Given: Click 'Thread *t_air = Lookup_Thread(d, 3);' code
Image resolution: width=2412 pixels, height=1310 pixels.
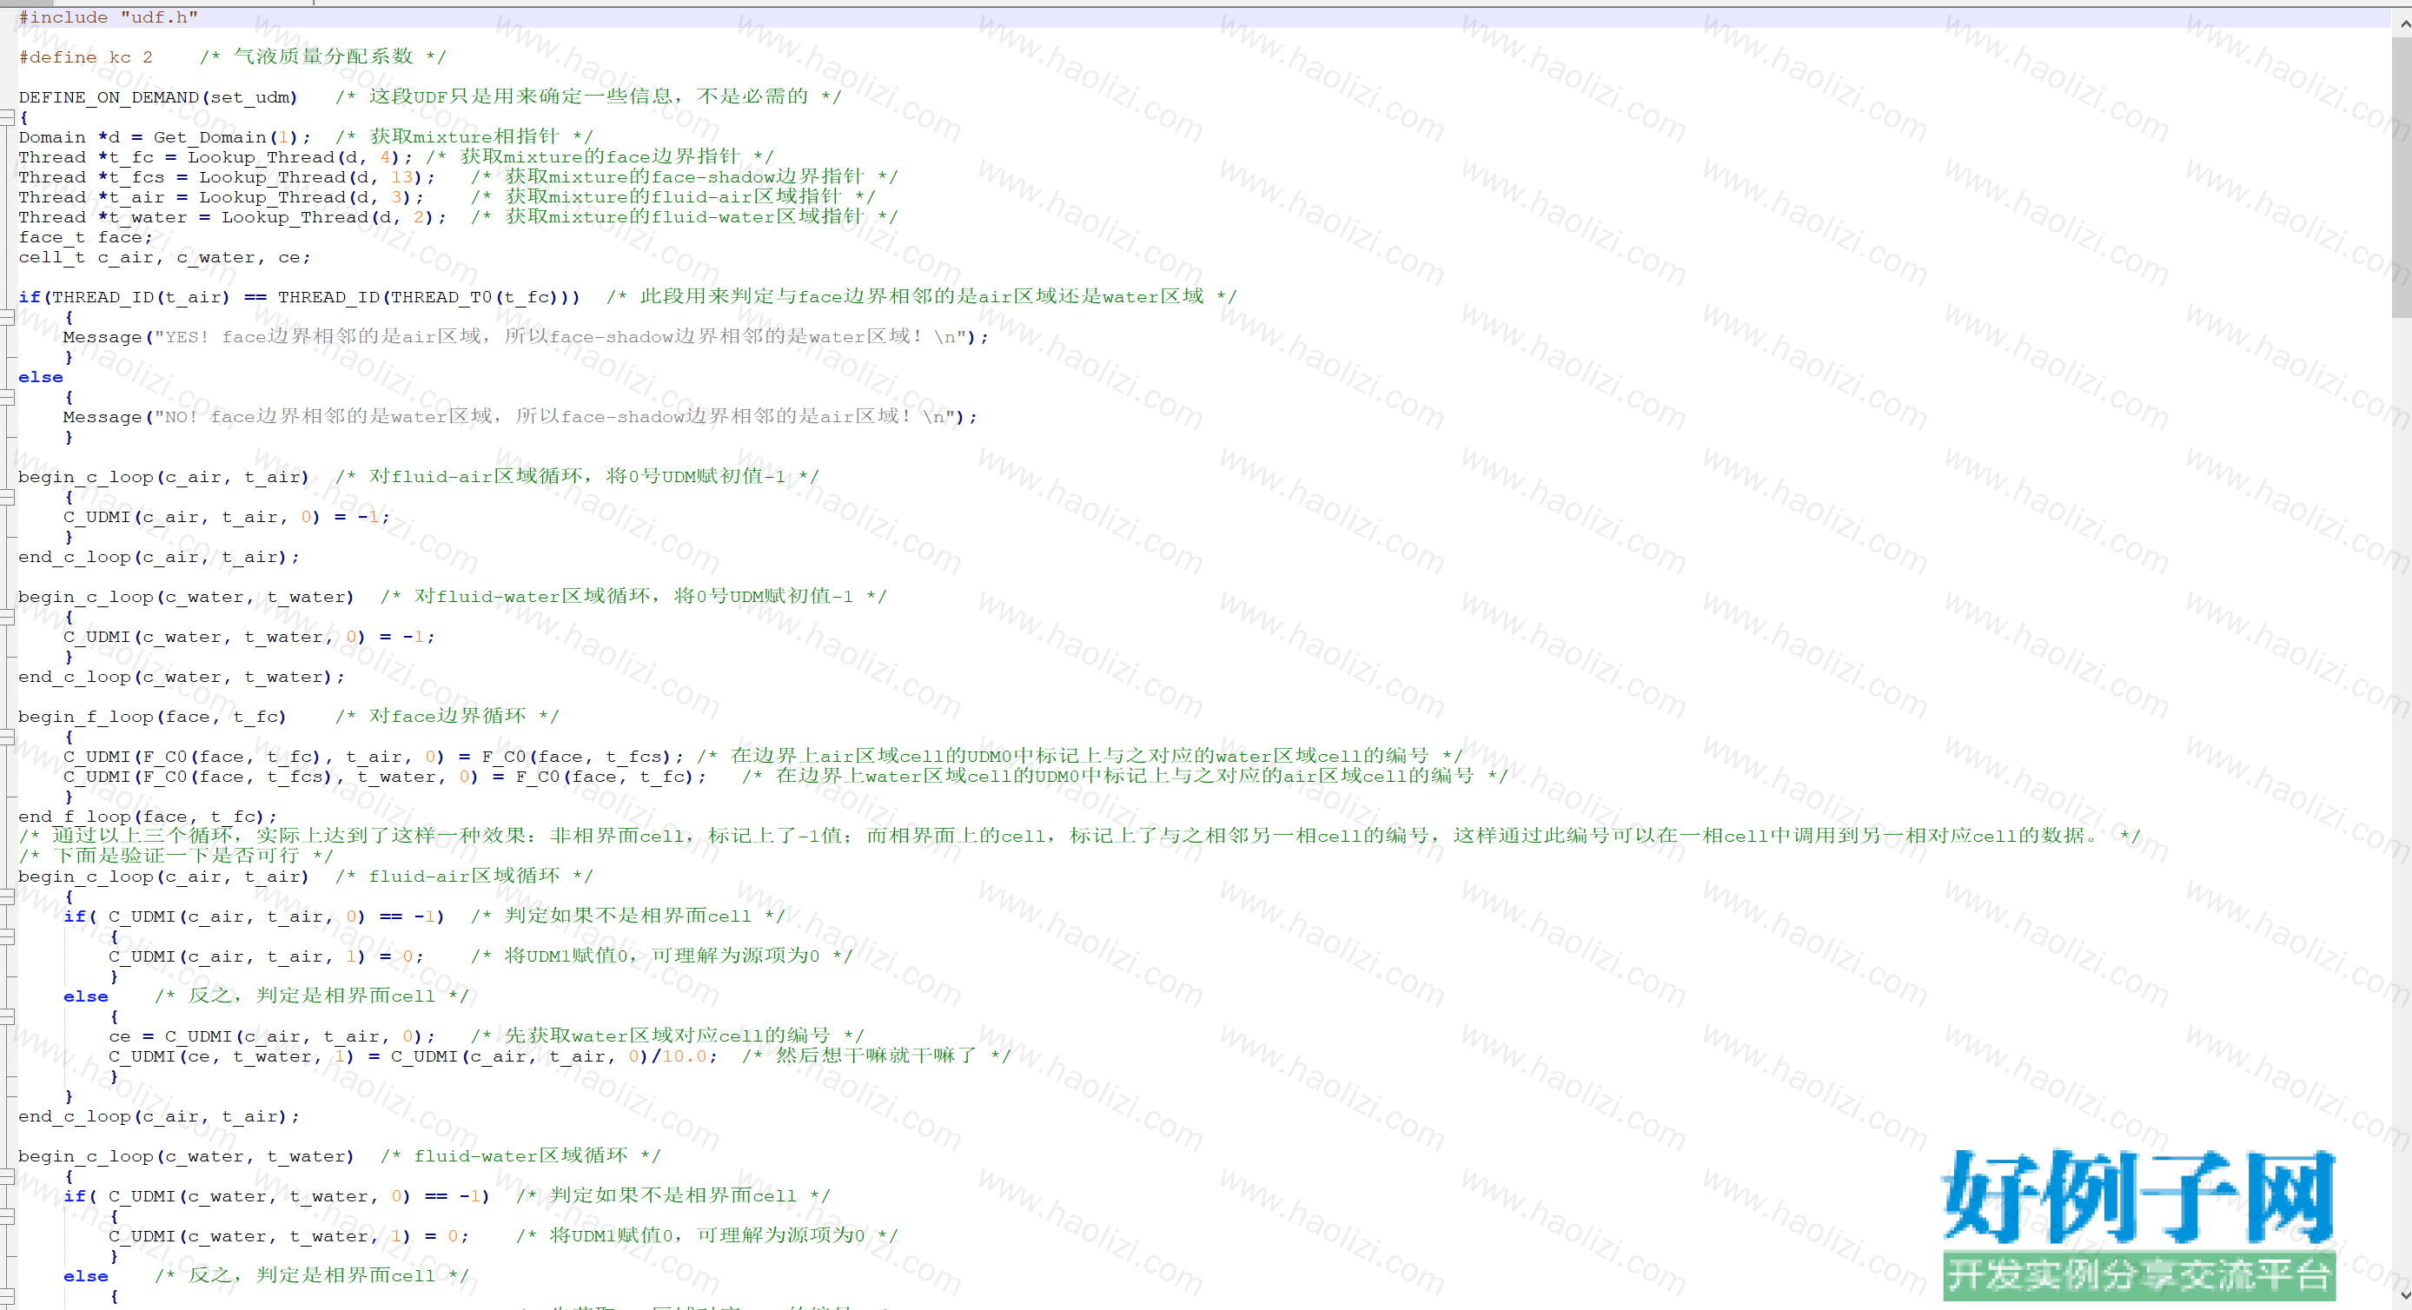Looking at the screenshot, I should 220,197.
